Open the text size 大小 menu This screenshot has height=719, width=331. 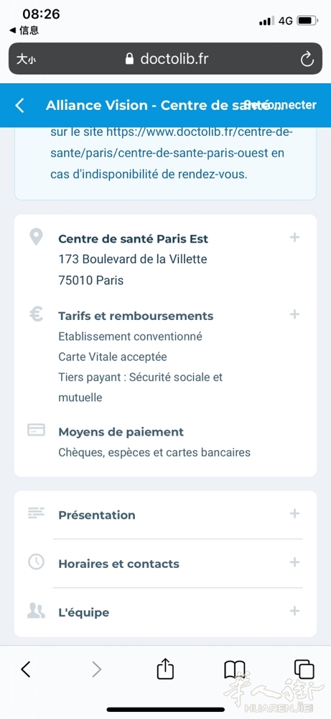coord(25,59)
